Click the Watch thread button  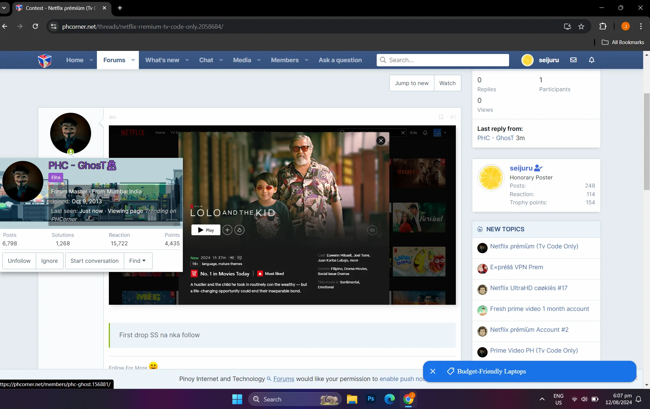(447, 83)
